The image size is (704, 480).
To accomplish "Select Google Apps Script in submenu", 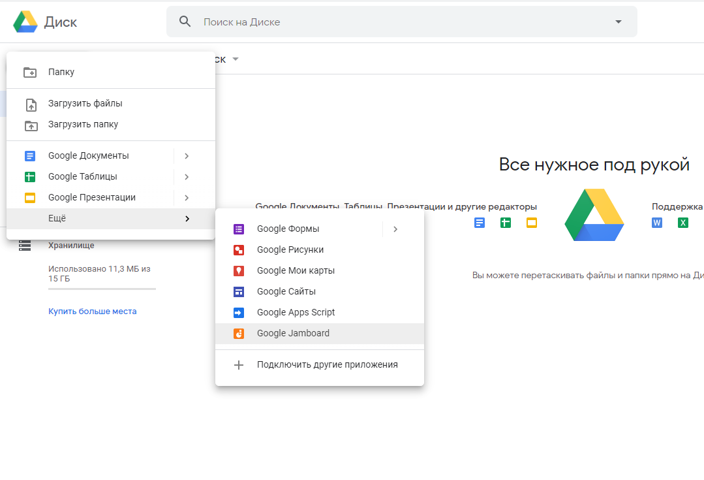I will [x=320, y=312].
